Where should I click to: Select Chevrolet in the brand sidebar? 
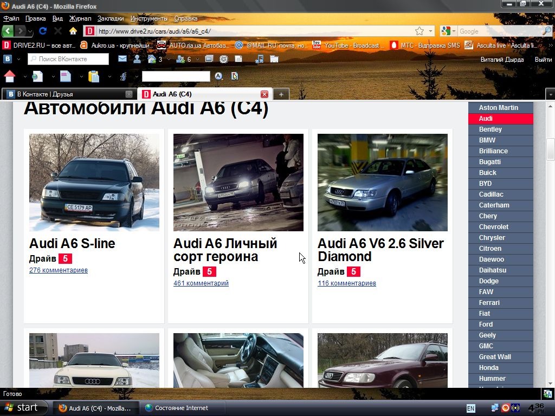pyautogui.click(x=500, y=227)
